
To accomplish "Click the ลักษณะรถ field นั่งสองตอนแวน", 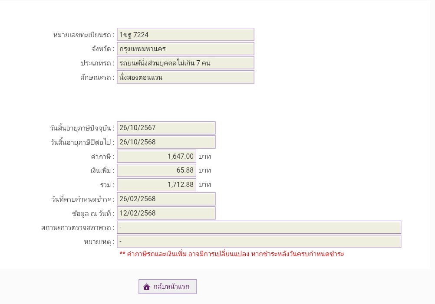I will pyautogui.click(x=185, y=77).
